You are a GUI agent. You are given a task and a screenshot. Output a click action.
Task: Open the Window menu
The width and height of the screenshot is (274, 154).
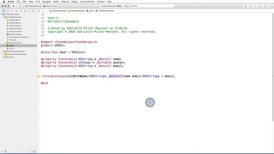pyautogui.click(x=101, y=2)
